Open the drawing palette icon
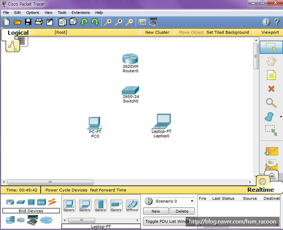The width and height of the screenshot is (283, 230). 142,22
